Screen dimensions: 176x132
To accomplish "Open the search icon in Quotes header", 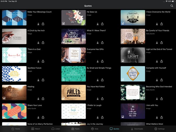I will coord(172,6).
